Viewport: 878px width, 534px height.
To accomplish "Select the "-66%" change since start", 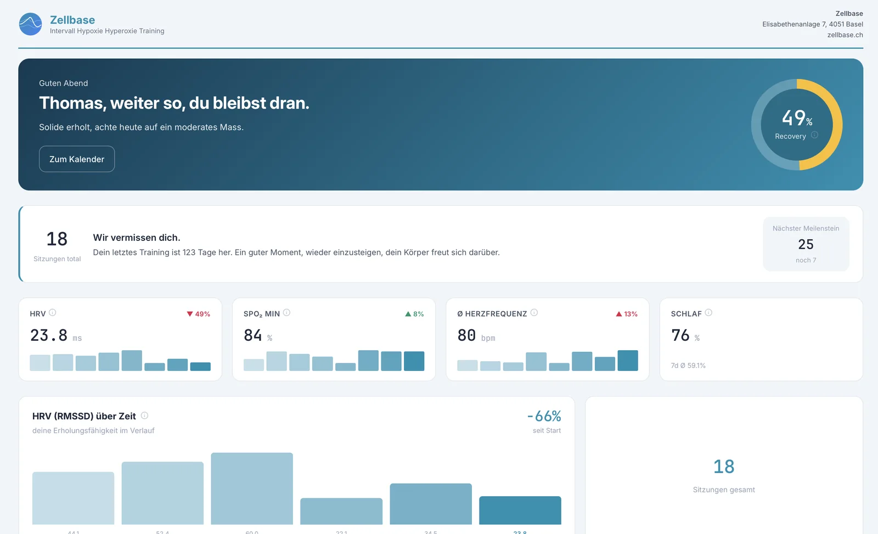I will tap(544, 416).
